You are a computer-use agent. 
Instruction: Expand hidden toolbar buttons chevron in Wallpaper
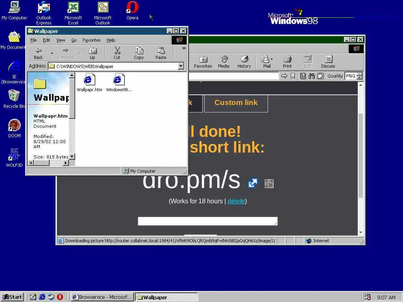coord(184,48)
